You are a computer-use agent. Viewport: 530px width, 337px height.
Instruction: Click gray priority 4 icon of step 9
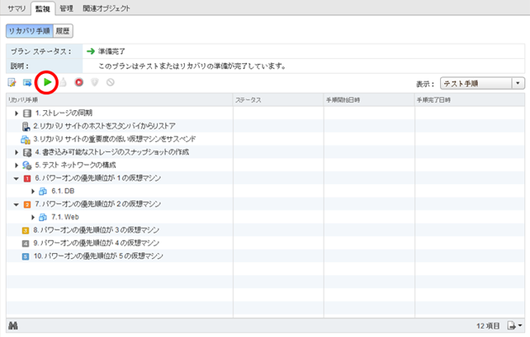click(x=25, y=243)
